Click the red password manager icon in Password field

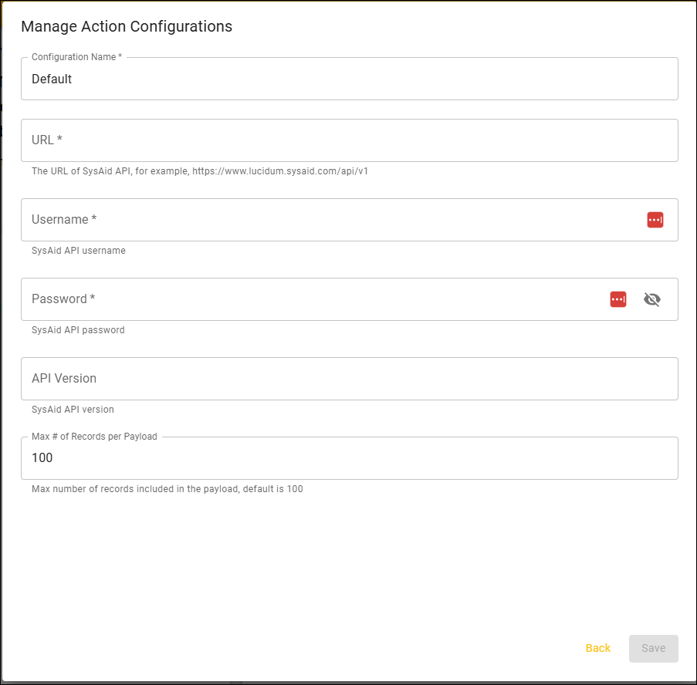click(617, 299)
